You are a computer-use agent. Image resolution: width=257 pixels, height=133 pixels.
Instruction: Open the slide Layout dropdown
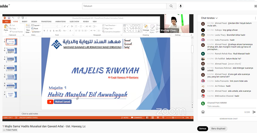(36, 25)
